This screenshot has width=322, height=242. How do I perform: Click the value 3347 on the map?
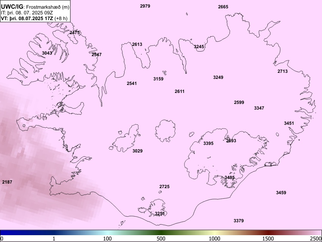(259, 108)
